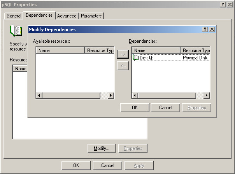Click the Disk Q: resource icon in Dependencies

135,58
